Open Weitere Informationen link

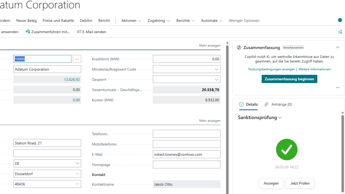[314, 69]
